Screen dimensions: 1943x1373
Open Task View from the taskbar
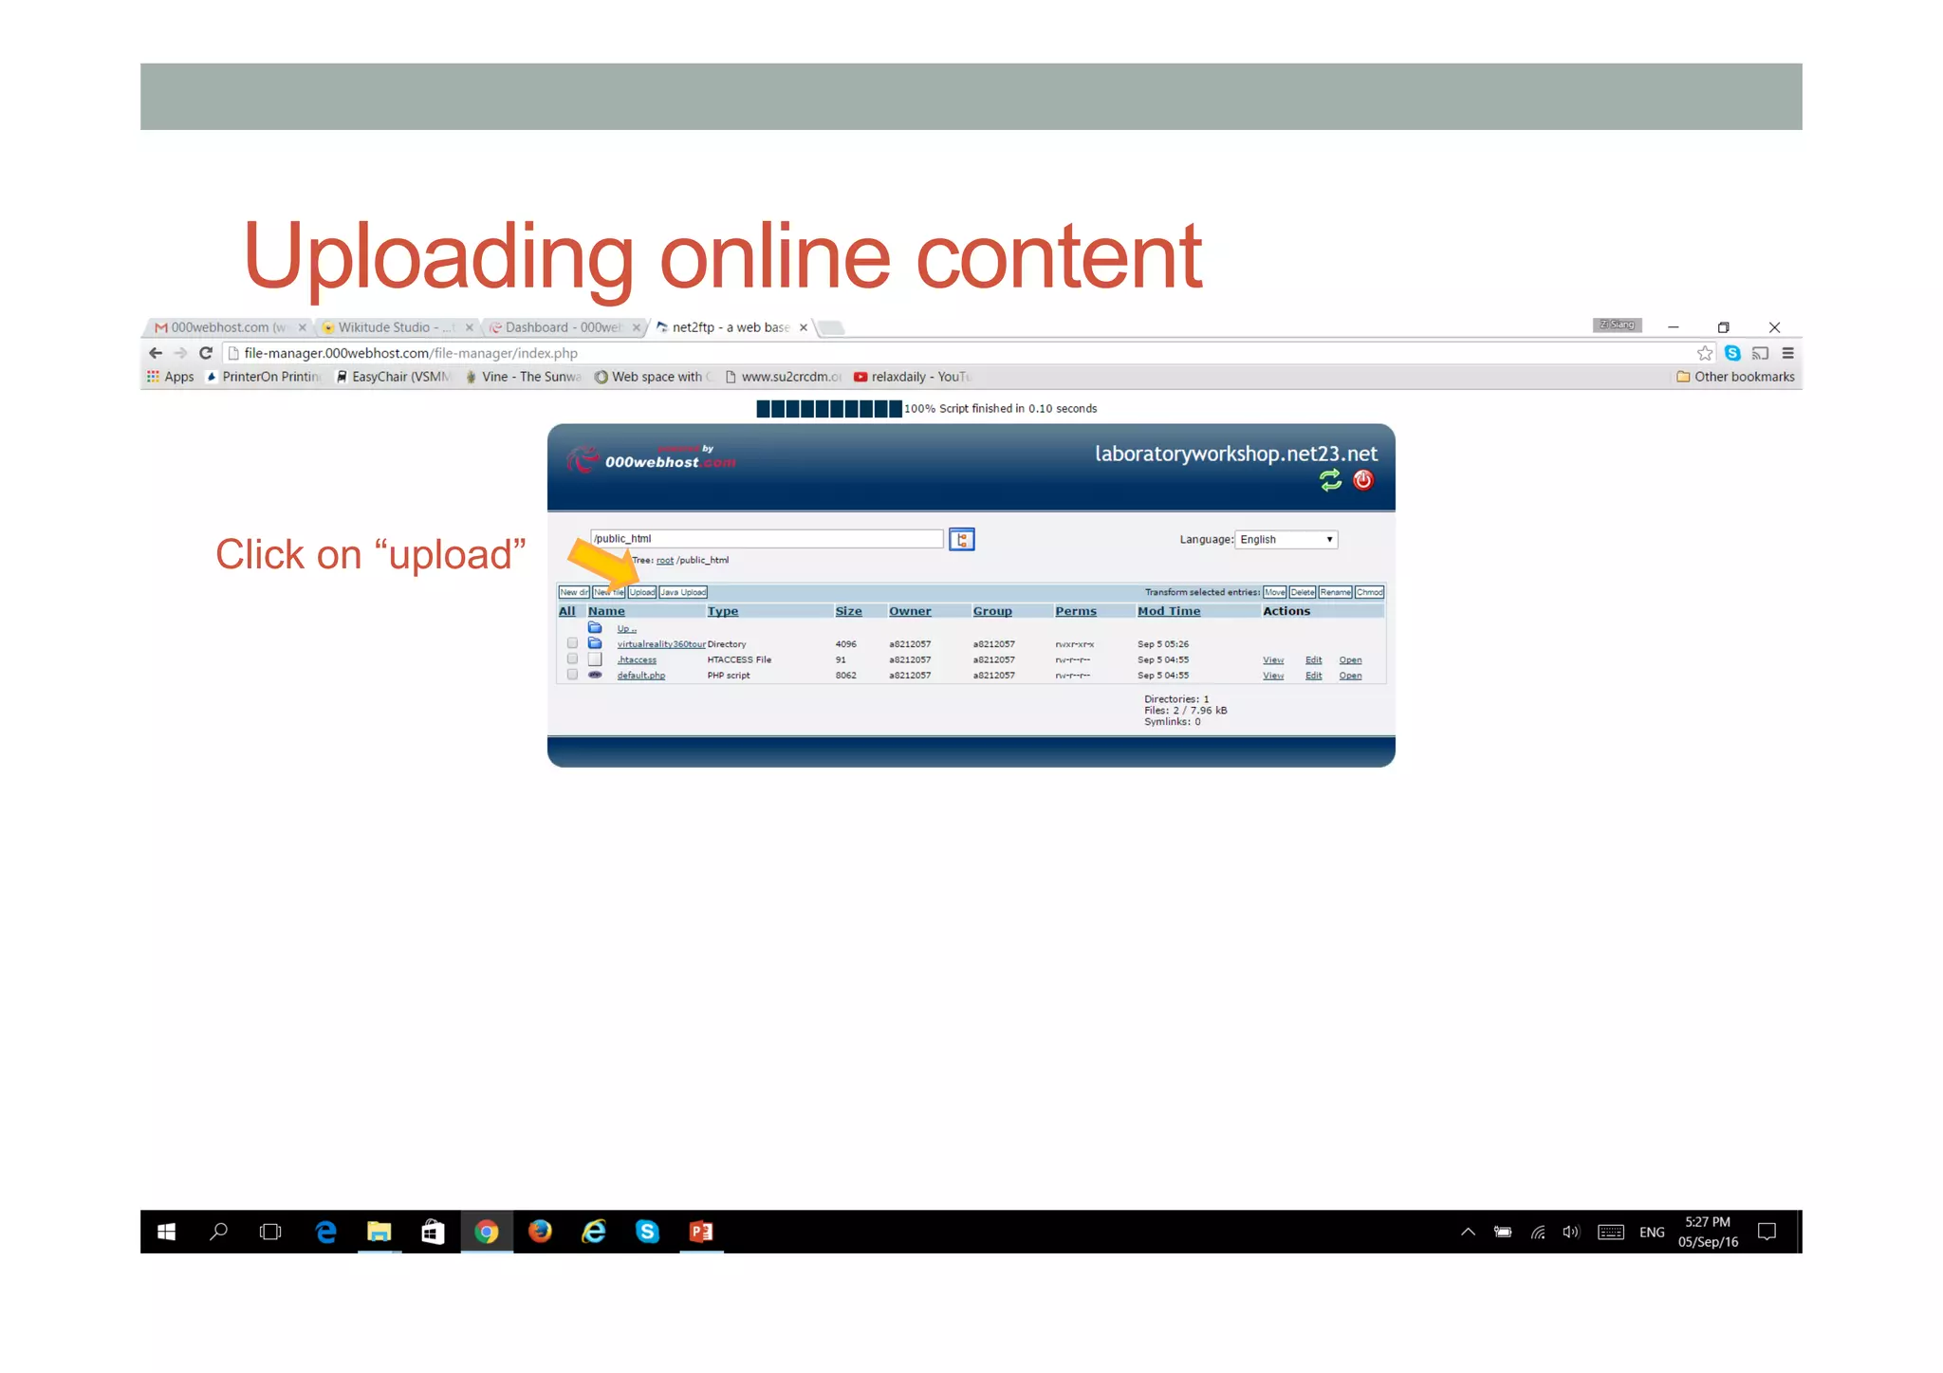click(x=270, y=1232)
